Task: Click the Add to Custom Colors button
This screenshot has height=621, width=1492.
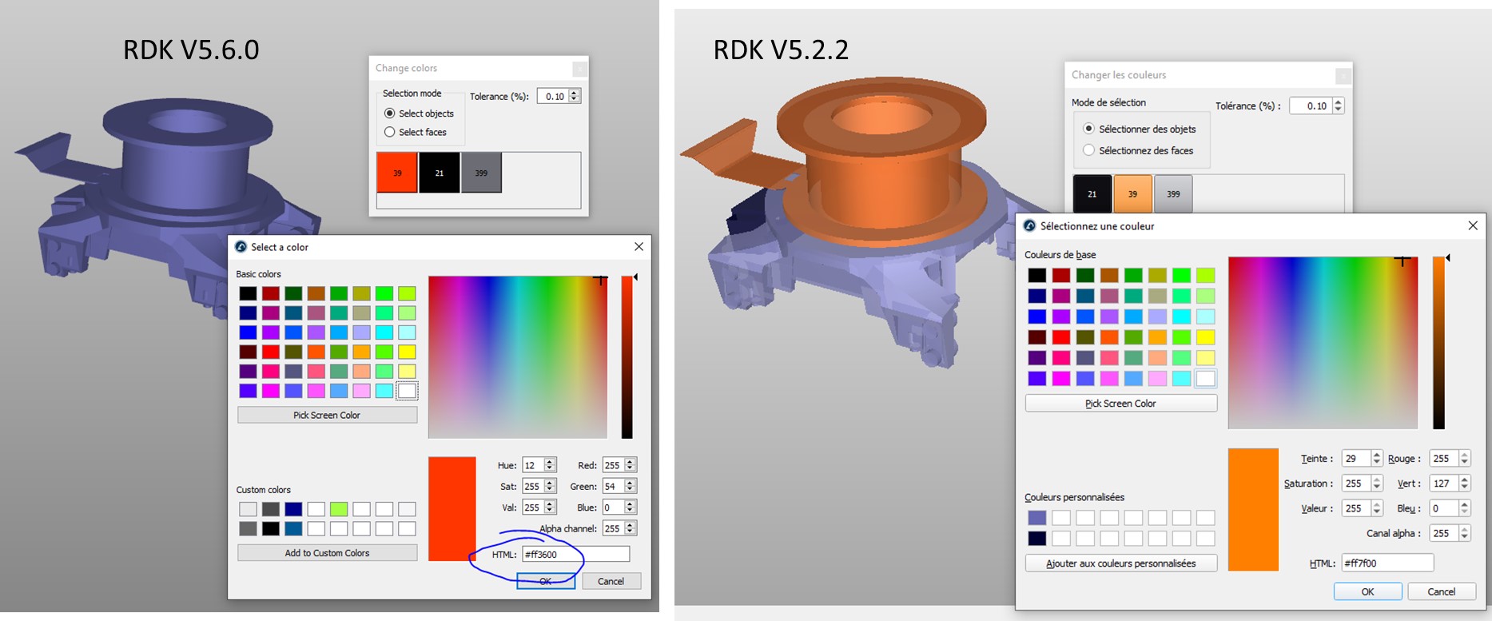Action: coord(327,553)
